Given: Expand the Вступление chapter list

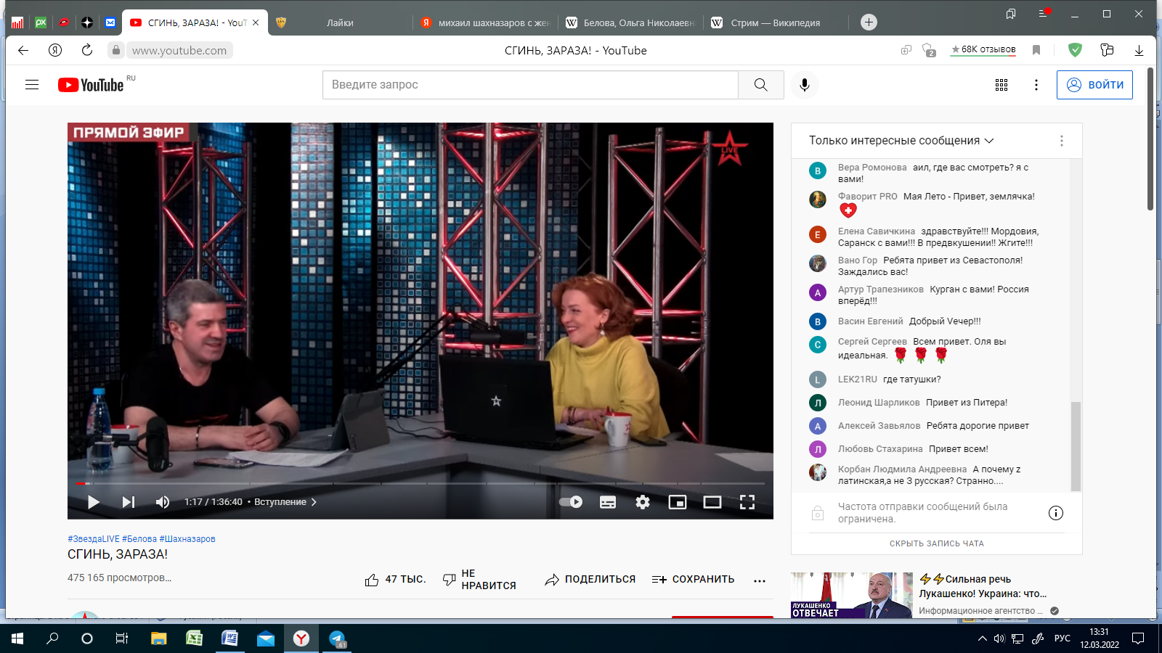Looking at the screenshot, I should [x=285, y=502].
